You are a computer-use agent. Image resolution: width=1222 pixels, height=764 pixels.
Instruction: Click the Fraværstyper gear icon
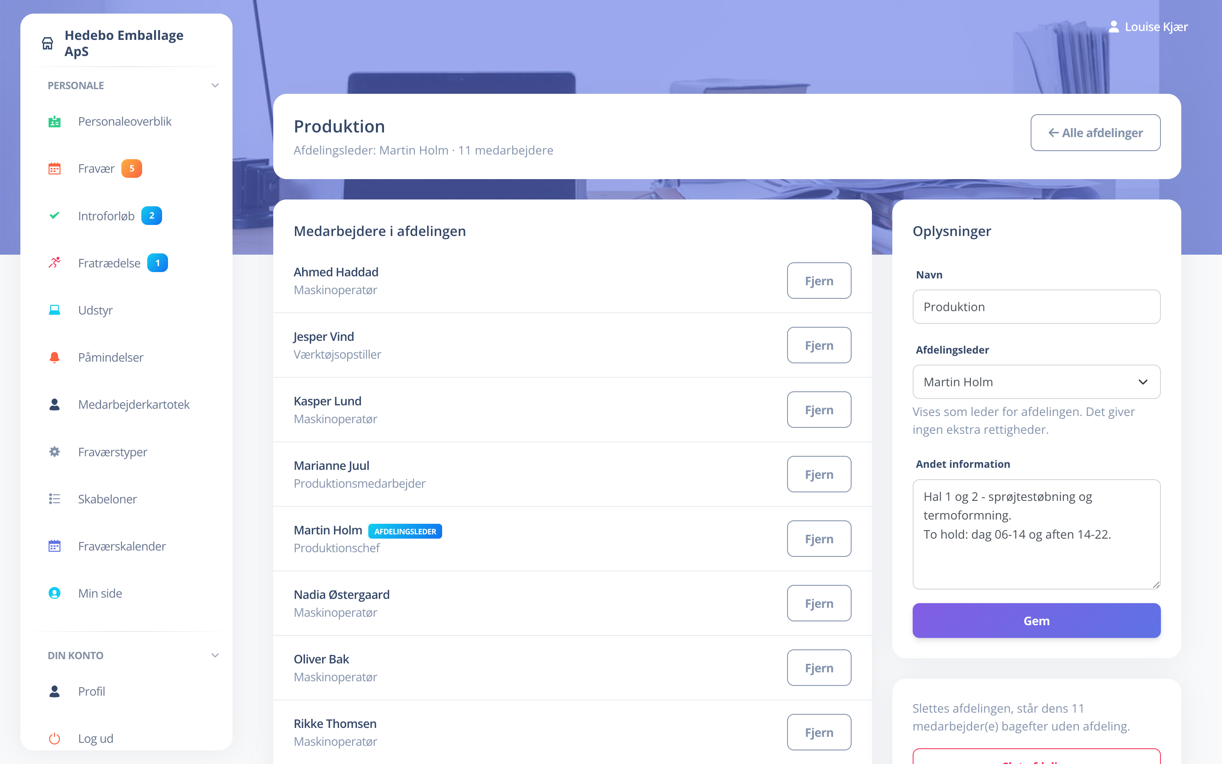55,452
